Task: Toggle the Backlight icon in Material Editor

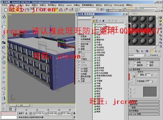Action: 161,21
